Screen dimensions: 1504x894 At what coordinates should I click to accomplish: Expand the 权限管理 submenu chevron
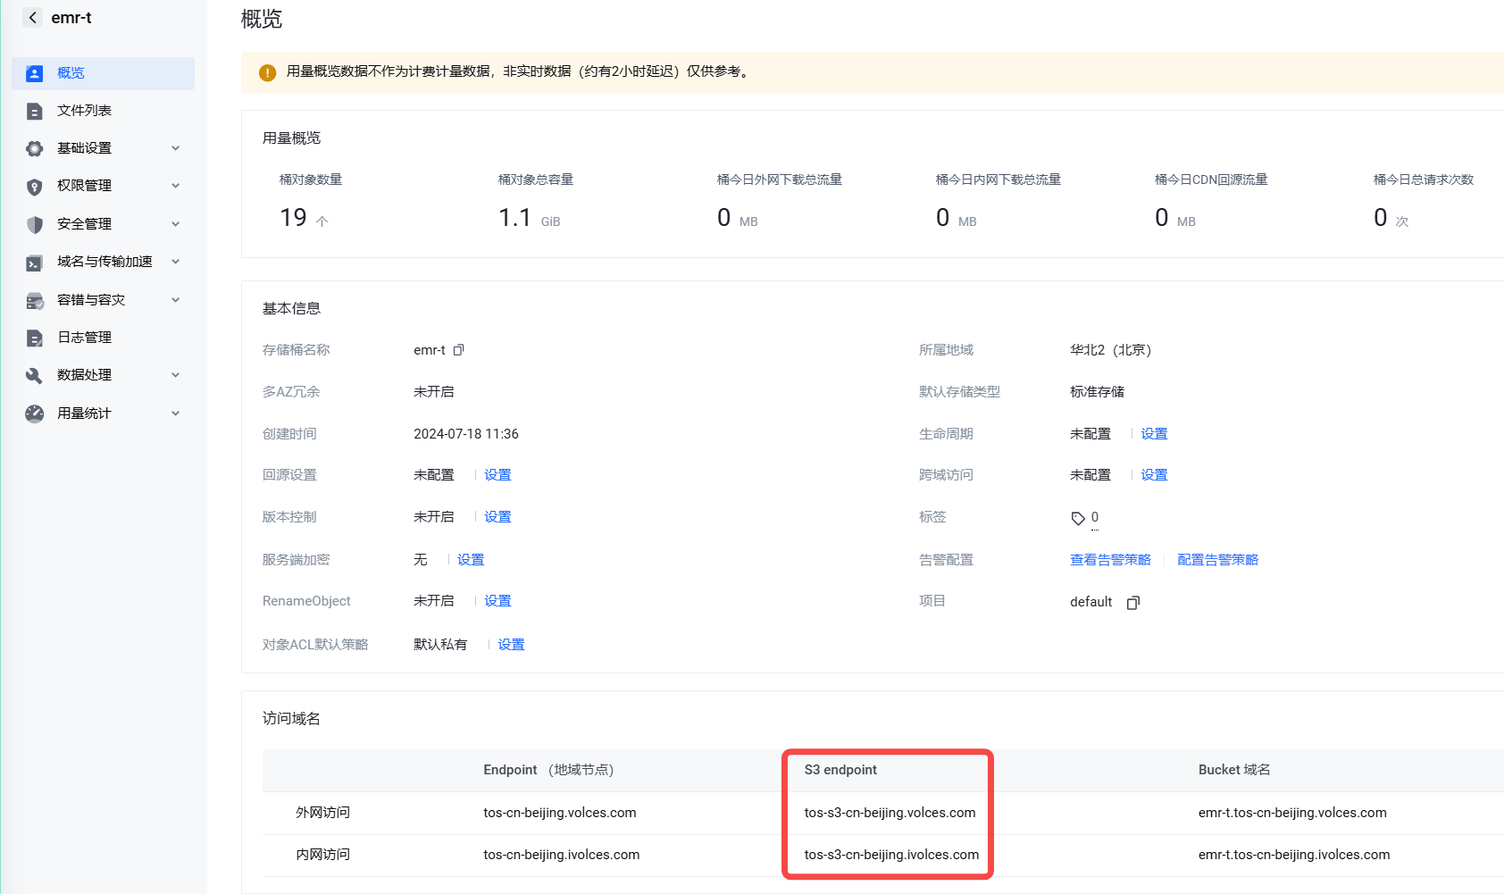point(175,186)
